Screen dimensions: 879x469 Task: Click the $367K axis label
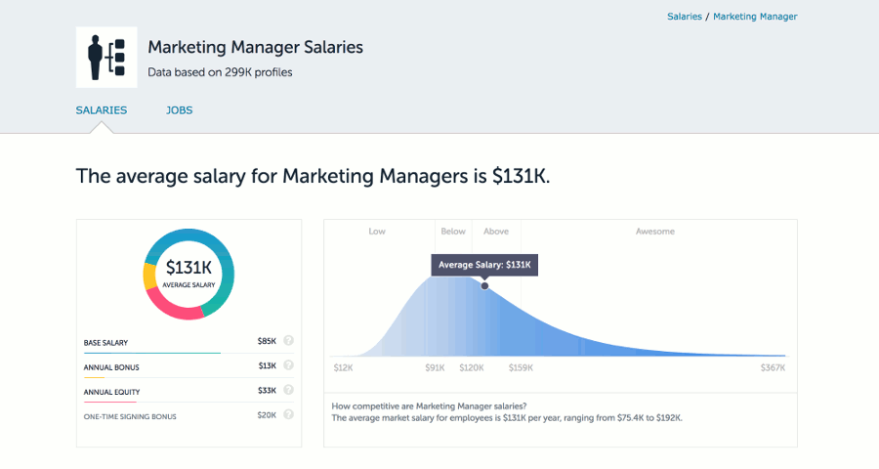click(x=773, y=368)
